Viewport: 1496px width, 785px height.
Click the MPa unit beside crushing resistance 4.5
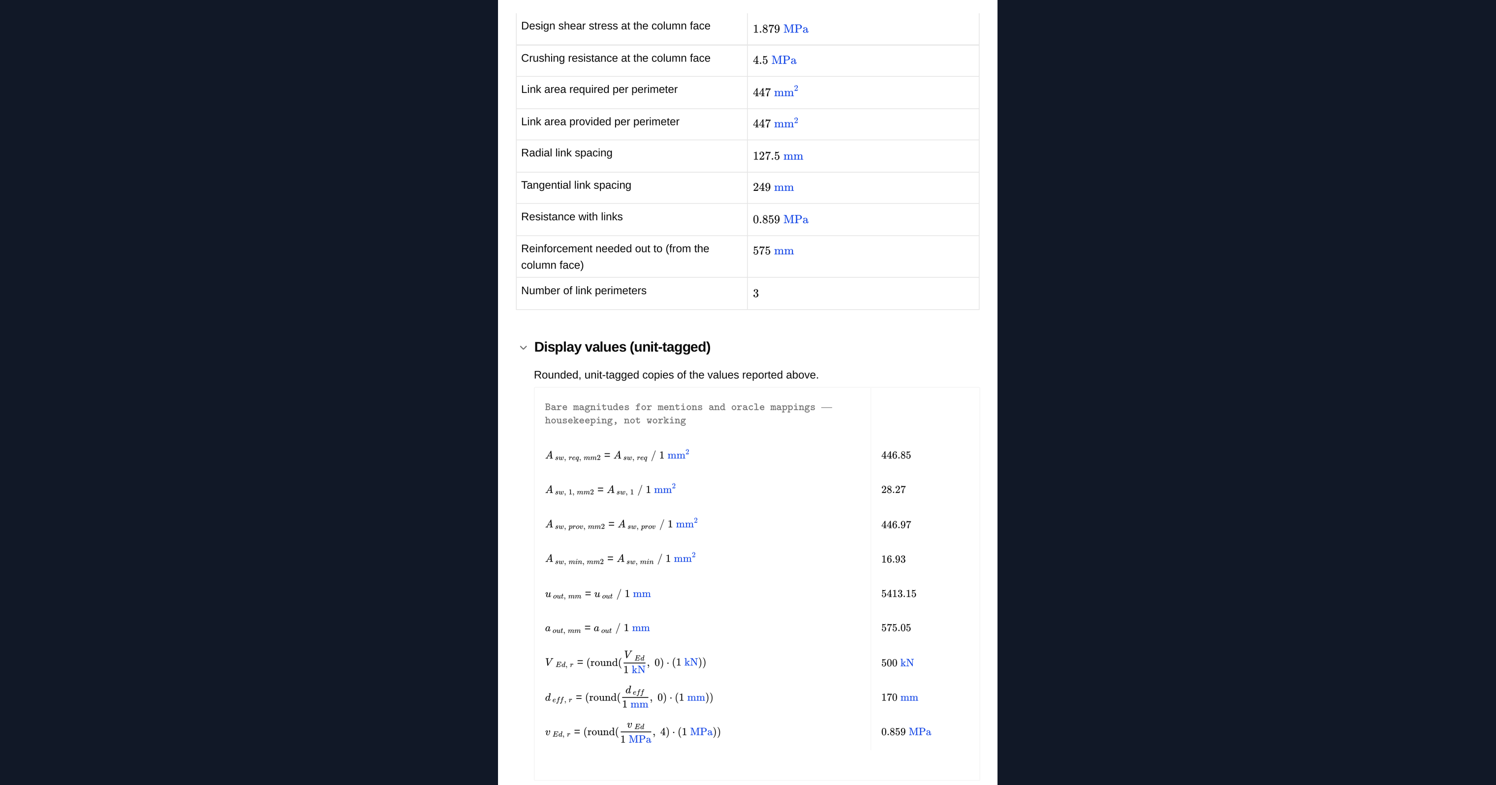[x=783, y=60]
